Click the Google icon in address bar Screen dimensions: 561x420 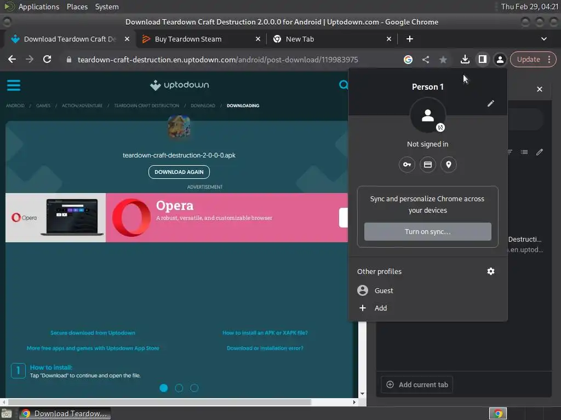pos(408,60)
